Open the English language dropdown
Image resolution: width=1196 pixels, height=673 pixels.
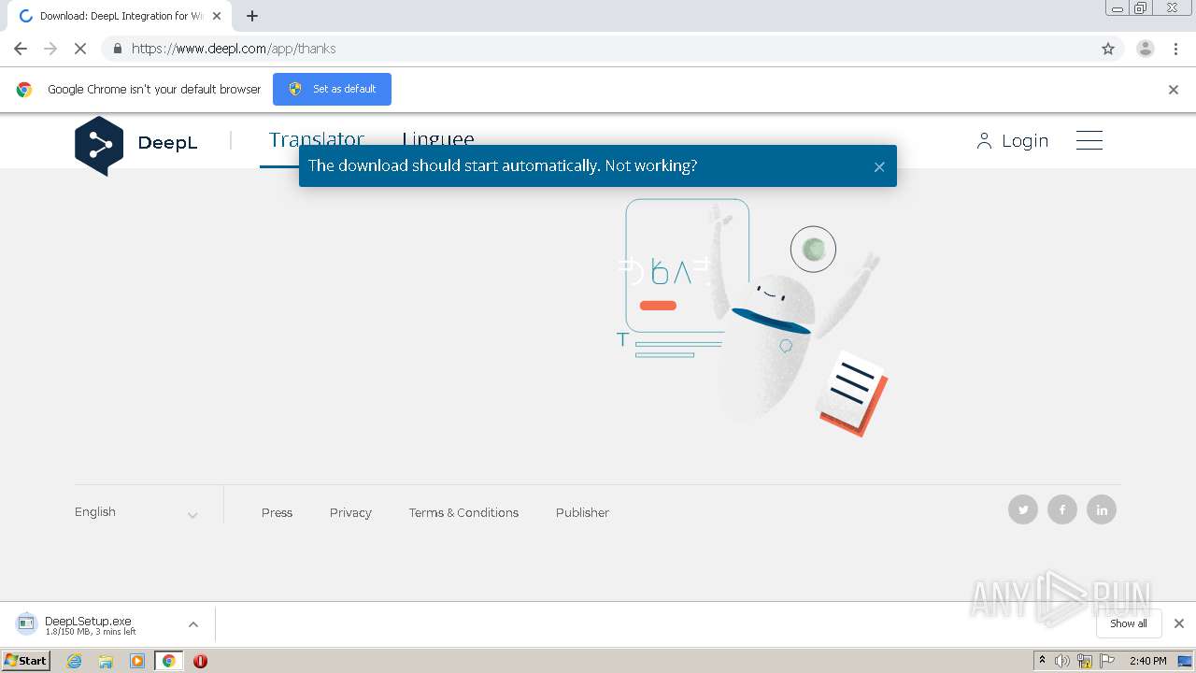point(136,512)
